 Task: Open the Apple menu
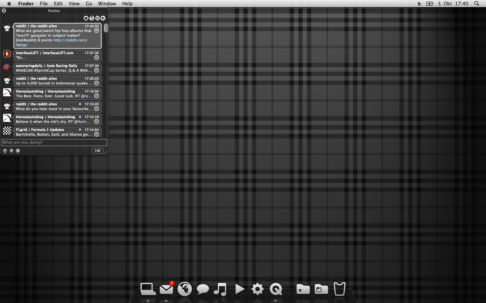(x=9, y=4)
